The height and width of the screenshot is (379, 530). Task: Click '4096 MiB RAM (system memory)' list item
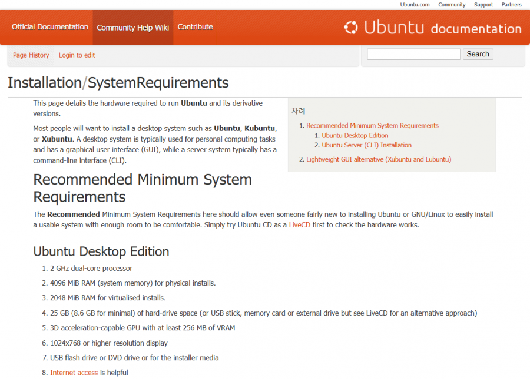point(133,283)
